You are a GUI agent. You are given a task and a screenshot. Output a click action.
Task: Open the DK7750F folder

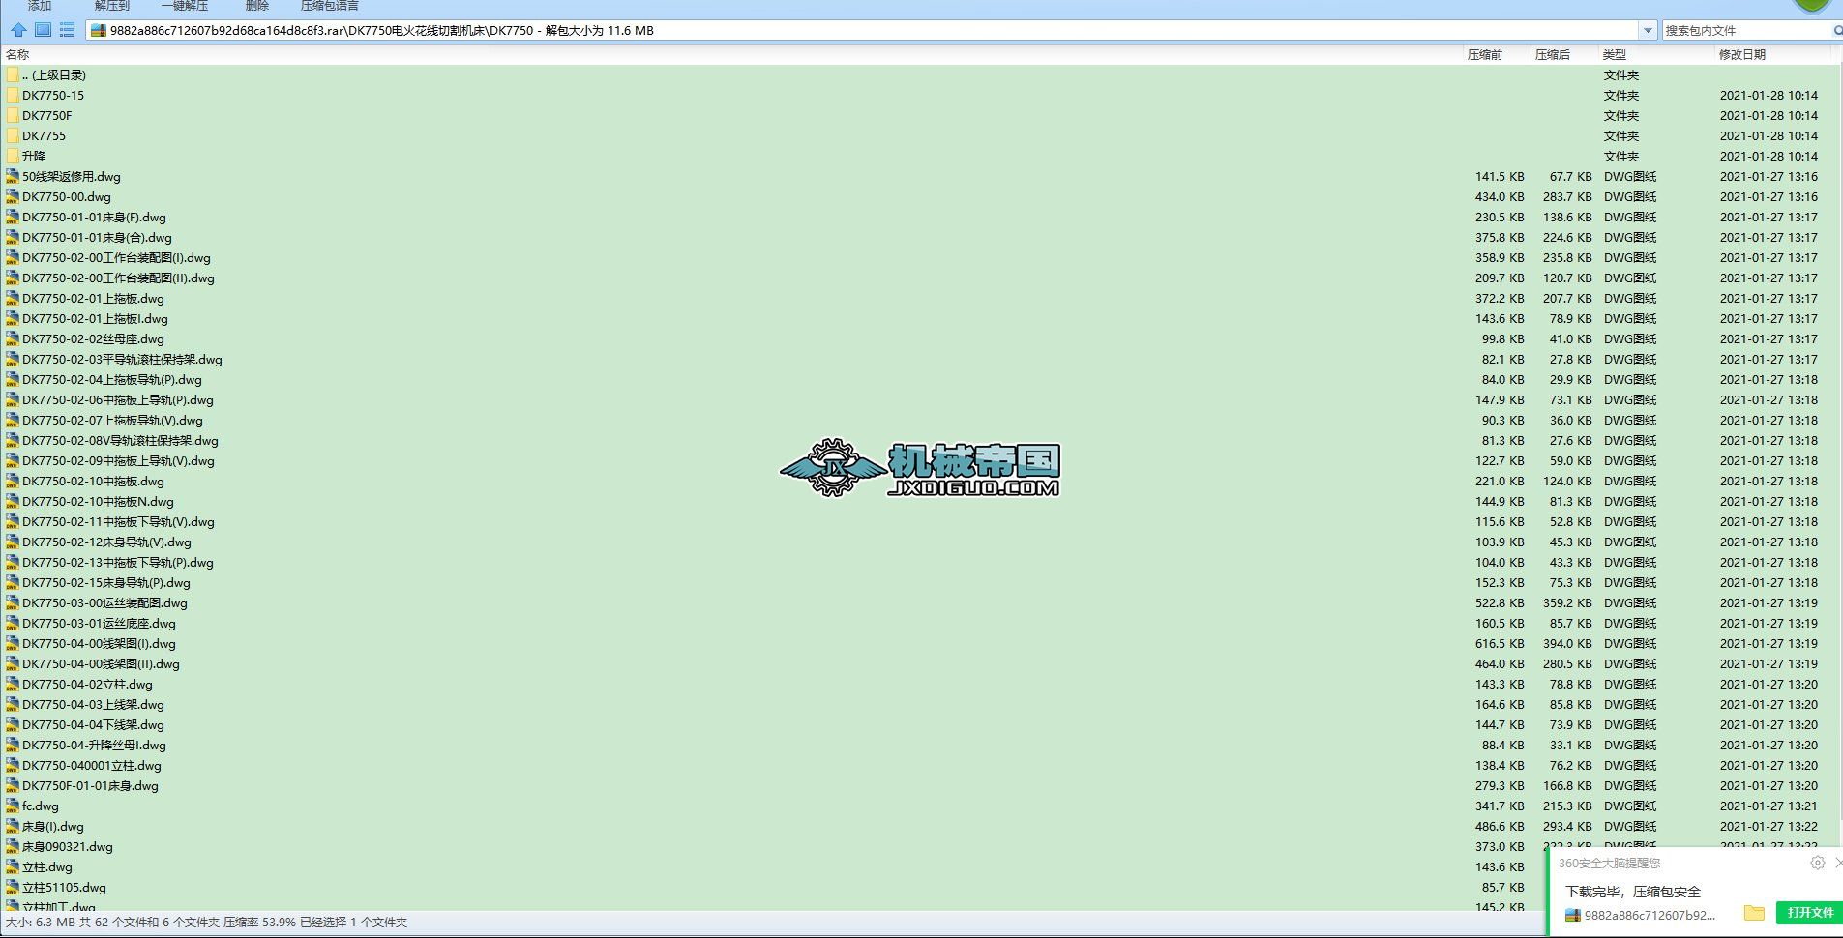pyautogui.click(x=45, y=115)
